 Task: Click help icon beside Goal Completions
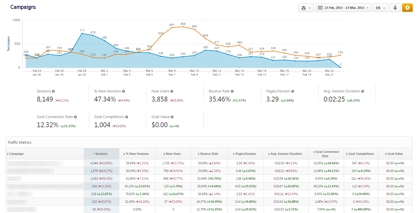click(x=127, y=117)
